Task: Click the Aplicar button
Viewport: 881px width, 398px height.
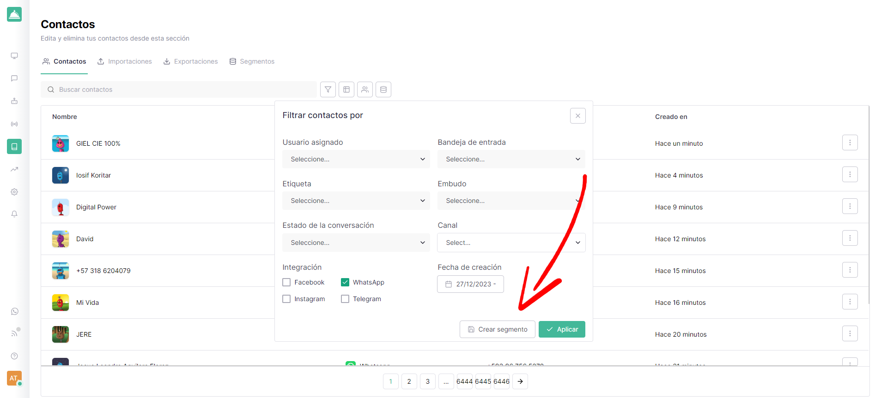Action: (x=562, y=329)
